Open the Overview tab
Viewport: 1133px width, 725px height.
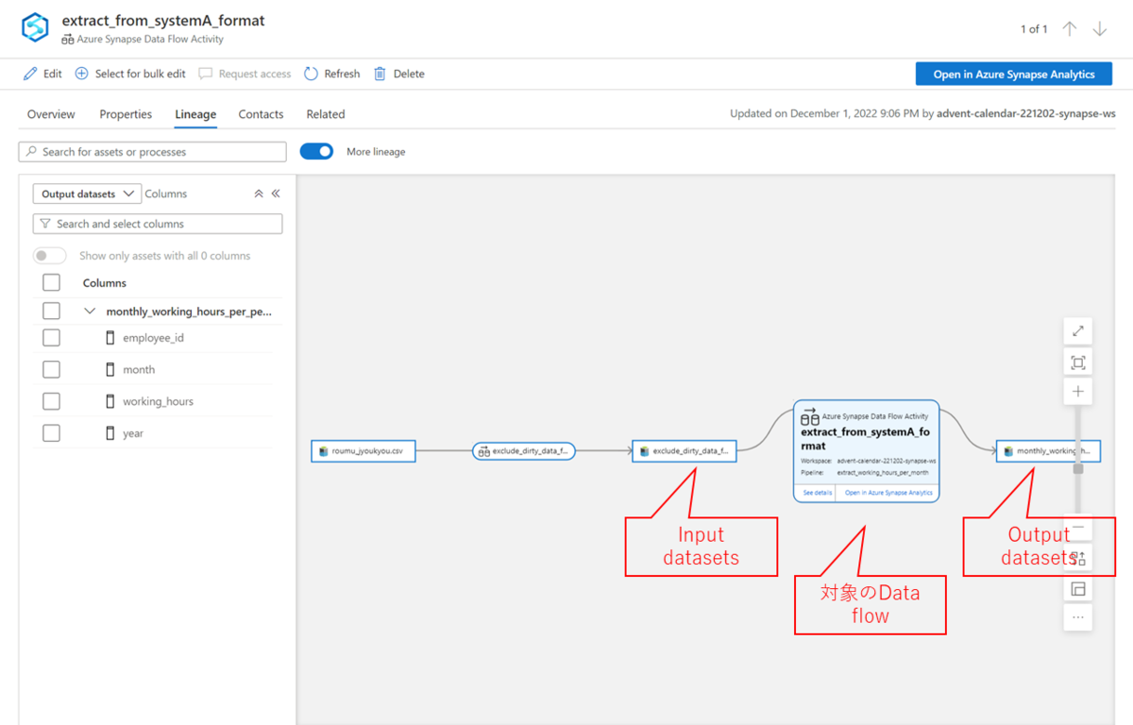51,114
